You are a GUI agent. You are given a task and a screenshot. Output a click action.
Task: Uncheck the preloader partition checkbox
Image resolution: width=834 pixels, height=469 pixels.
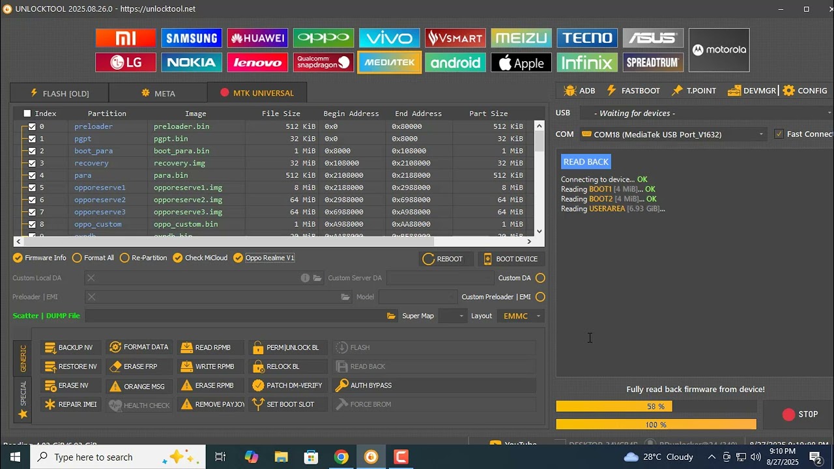[32, 126]
